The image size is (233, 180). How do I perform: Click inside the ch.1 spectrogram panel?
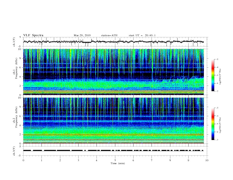[x=114, y=72]
